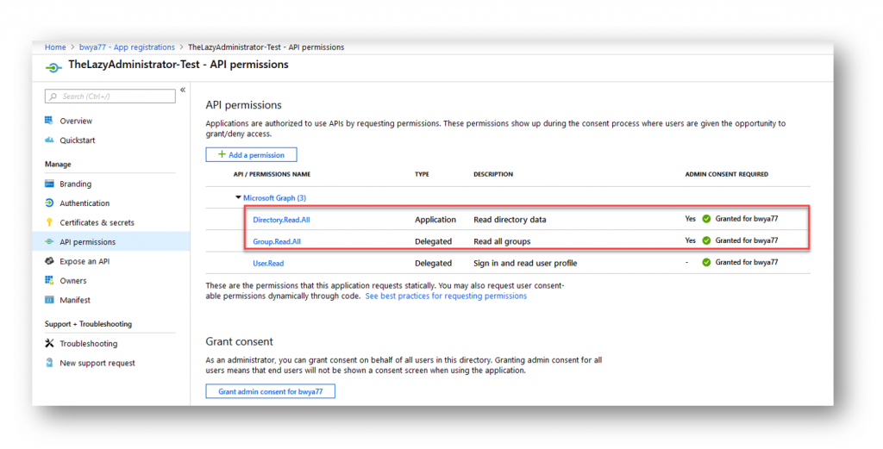The height and width of the screenshot is (449, 883).
Task: Open the Group.Read.All permission
Action: coord(277,241)
